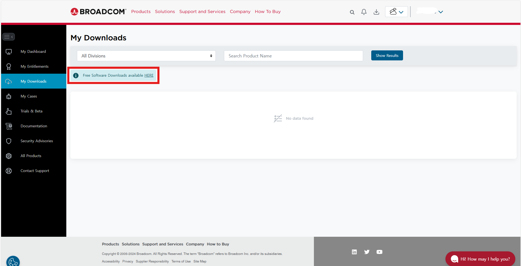Click the All Products cube icon

(9, 156)
